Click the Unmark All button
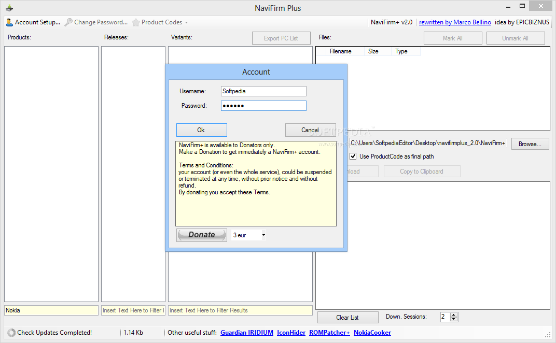Screen dimensions: 556x343 516,38
